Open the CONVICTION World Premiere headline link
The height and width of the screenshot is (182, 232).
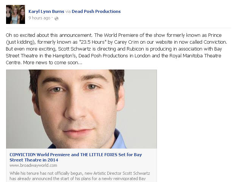coord(76,157)
